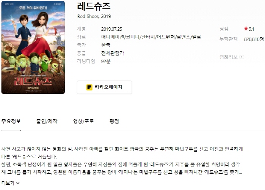Click the movie title 레드슈즈
265x190 pixels.
point(94,6)
